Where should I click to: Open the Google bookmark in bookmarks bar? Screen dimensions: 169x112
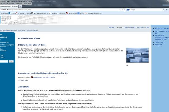pyautogui.click(x=81, y=13)
